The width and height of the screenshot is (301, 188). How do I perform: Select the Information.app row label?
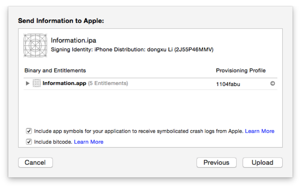64,83
